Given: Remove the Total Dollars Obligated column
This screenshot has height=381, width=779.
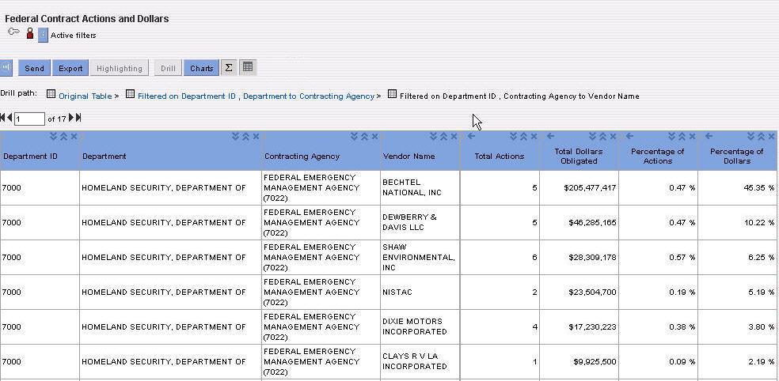Looking at the screenshot, I should tap(613, 137).
